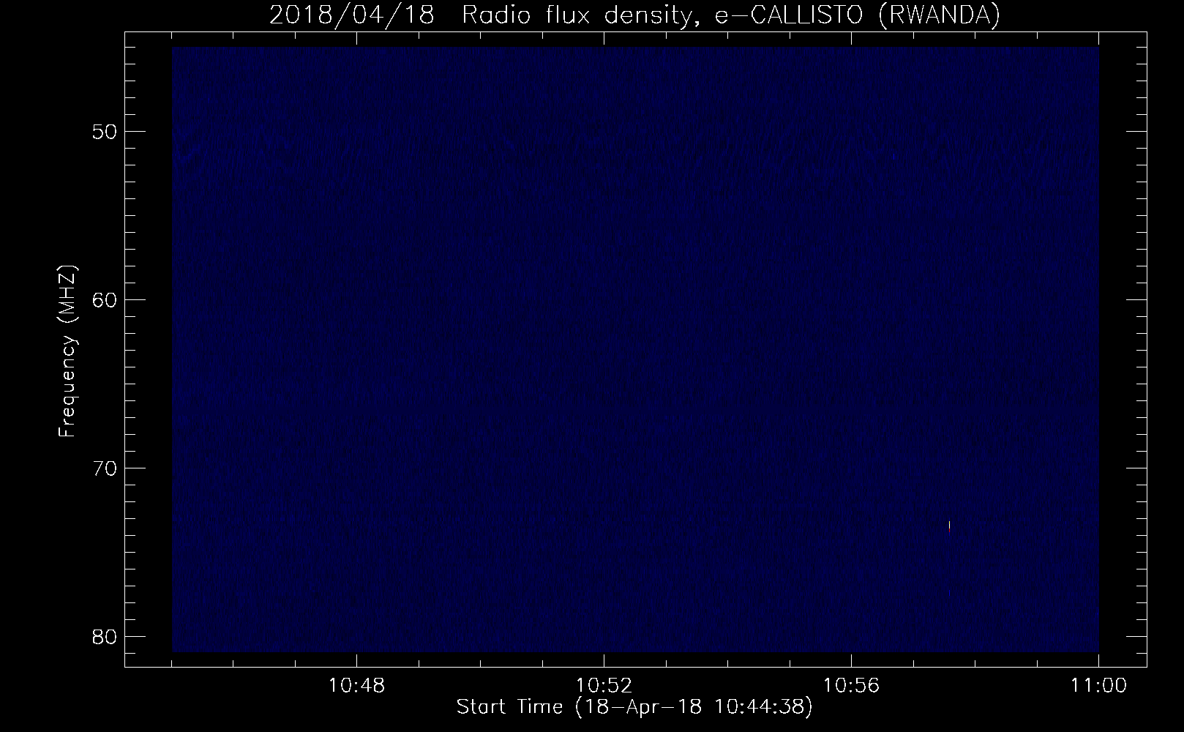
Task: Click the small white spike in the spectrogram
Action: point(949,525)
